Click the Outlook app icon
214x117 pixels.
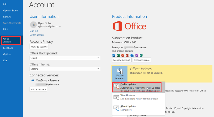click(x=132, y=55)
